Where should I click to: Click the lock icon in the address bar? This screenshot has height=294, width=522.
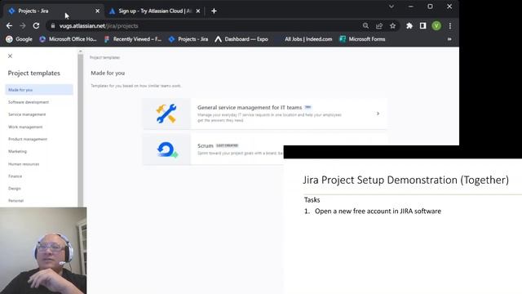coord(53,25)
